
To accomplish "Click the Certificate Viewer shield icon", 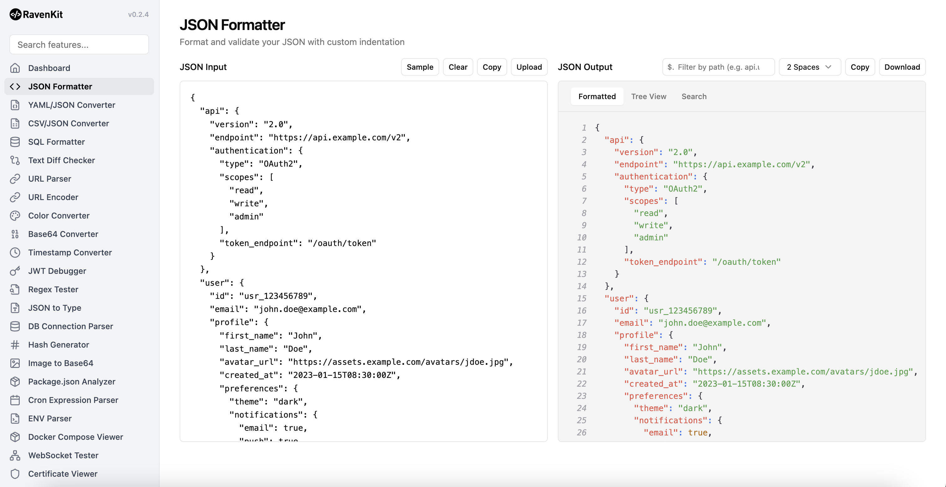I will point(15,474).
